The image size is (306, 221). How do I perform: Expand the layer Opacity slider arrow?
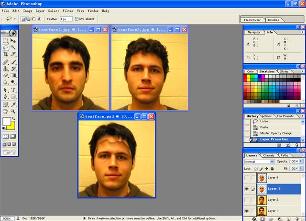(x=301, y=162)
